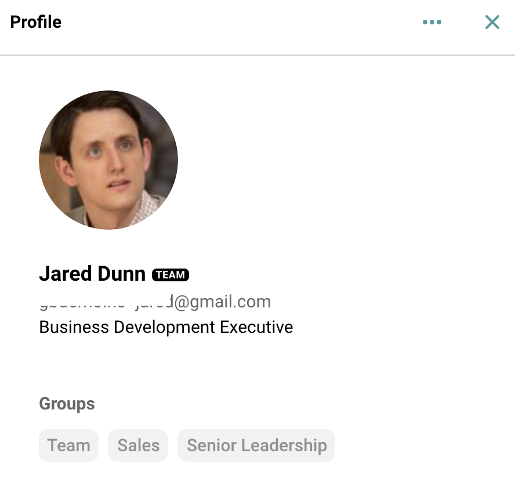Screen dimensions: 515x493
Task: Select the TEAM badge next to the name
Action: [171, 274]
